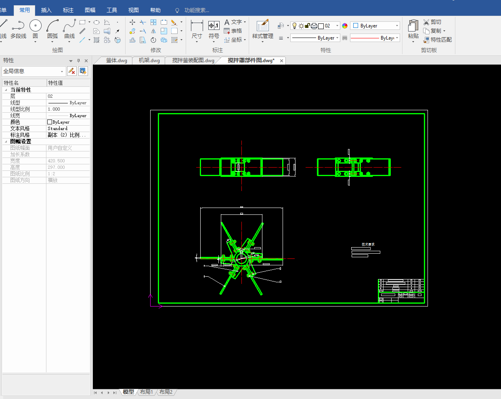Open the 特性 panel menu arrow
This screenshot has width=501, height=399.
tap(71, 61)
